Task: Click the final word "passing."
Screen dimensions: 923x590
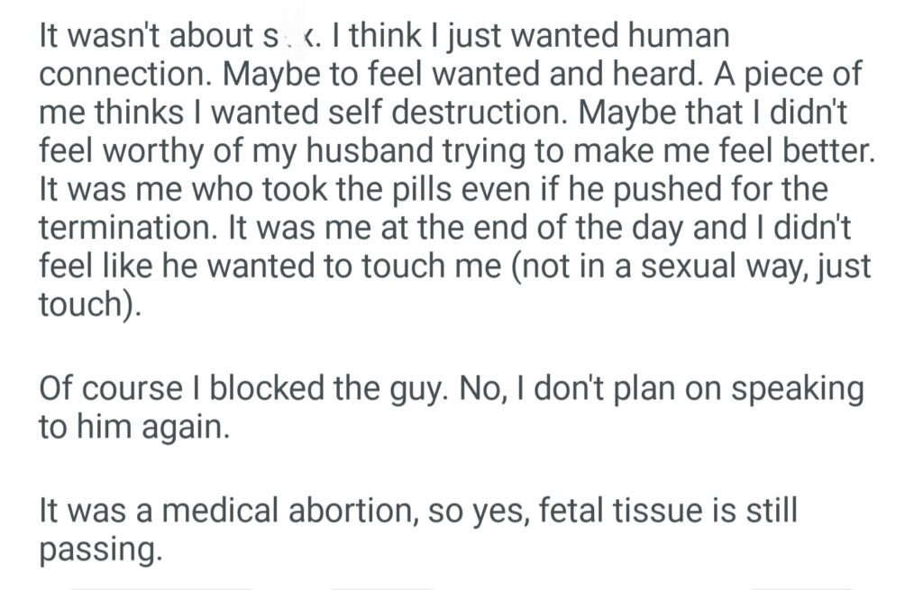Action: coord(101,548)
